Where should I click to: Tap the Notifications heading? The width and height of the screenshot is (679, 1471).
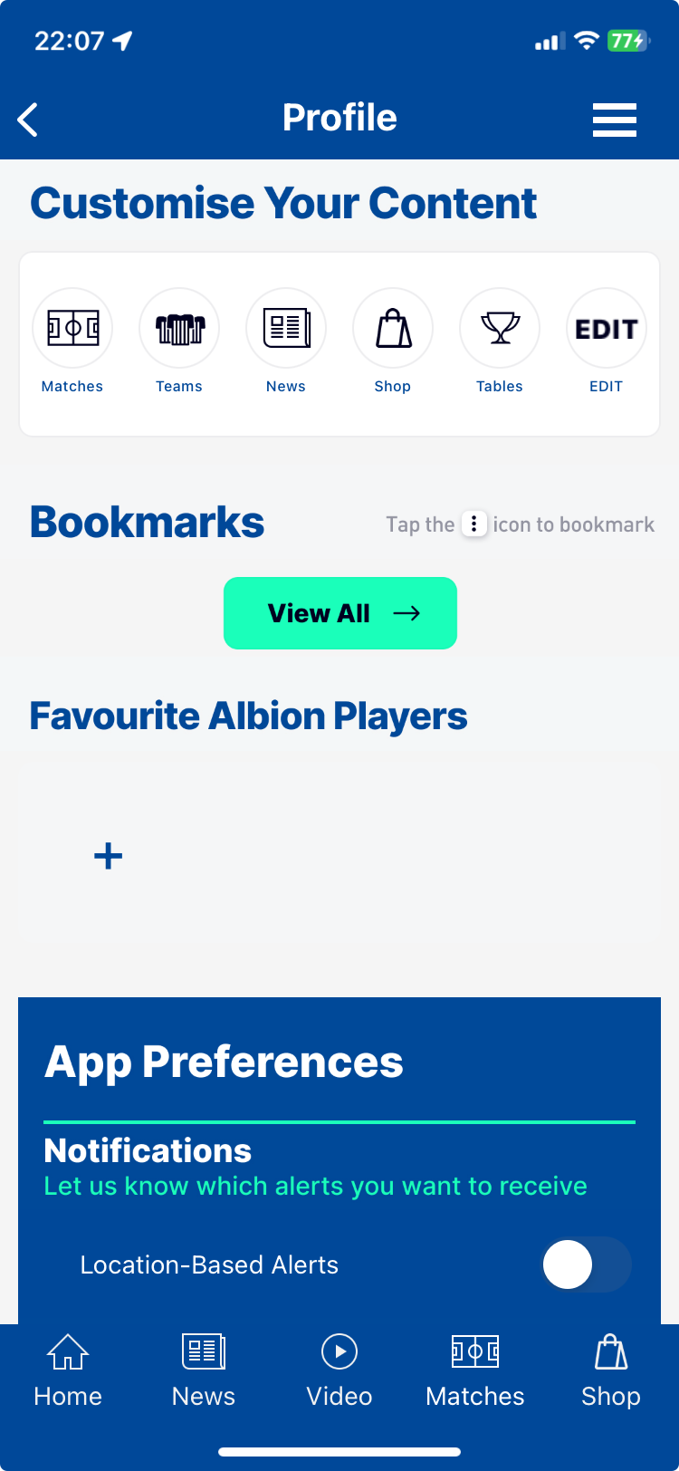pos(148,1150)
